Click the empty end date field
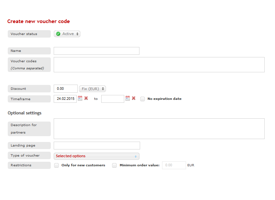This screenshot has height=200, width=275. tap(113, 99)
